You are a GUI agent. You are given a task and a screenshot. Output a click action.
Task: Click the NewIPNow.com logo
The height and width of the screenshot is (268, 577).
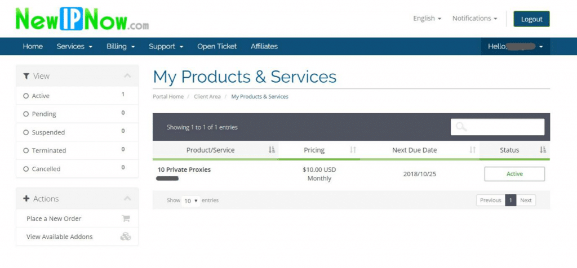(82, 19)
